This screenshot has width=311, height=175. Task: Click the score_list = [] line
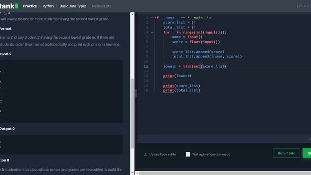click(179, 22)
